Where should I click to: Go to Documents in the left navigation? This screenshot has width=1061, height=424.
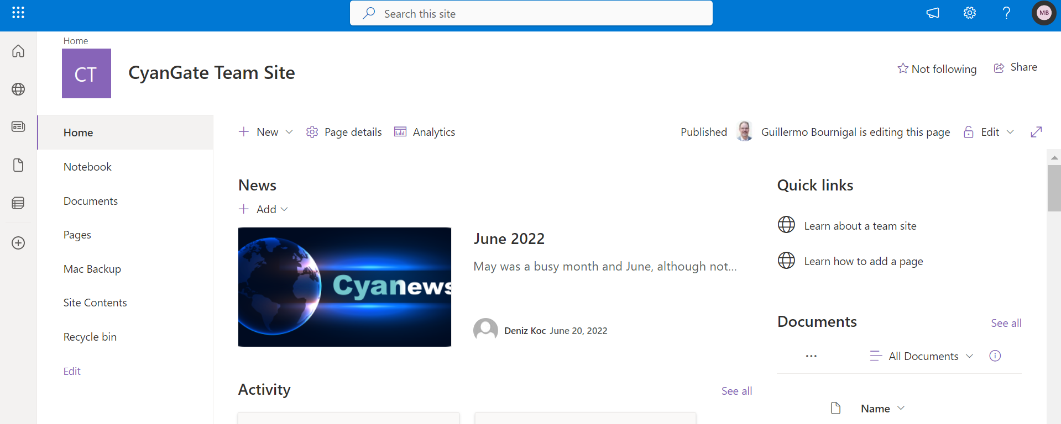(x=91, y=201)
